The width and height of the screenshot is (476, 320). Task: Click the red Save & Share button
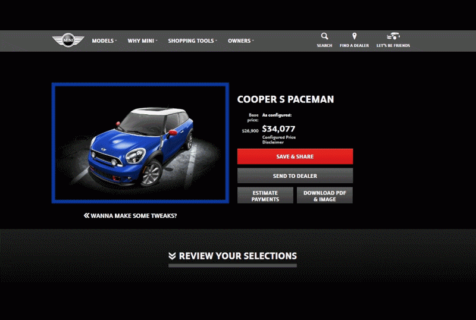(295, 156)
